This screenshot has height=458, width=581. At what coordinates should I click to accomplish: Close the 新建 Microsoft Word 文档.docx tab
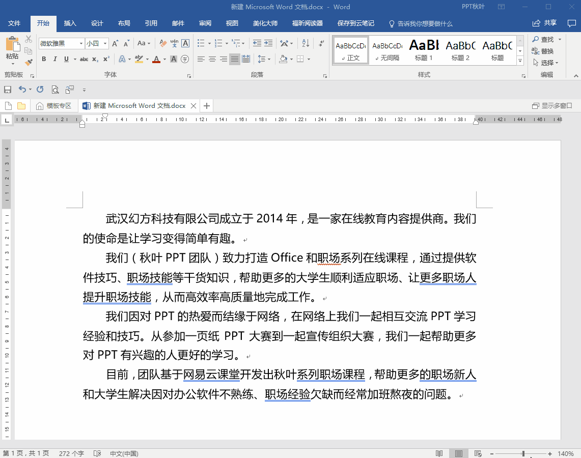193,106
